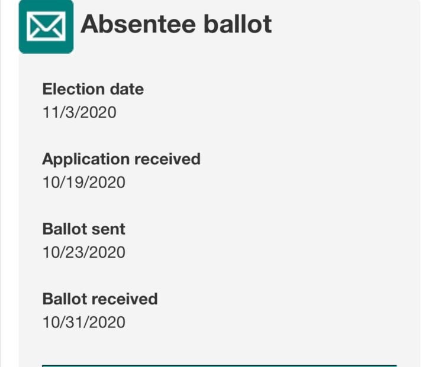Viewport: 438px width, 367px height.
Task: Select the "Election date" label
Action: [x=93, y=89]
